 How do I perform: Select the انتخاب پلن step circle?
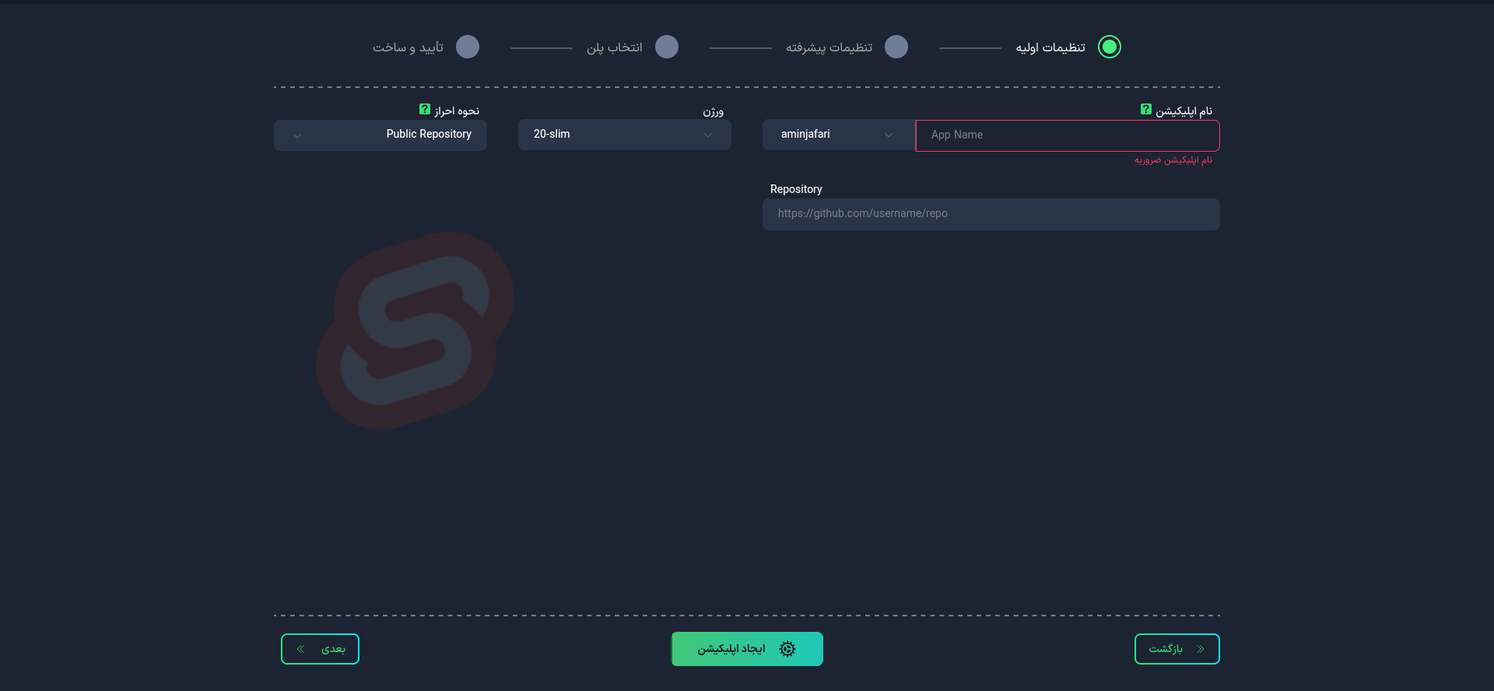pyautogui.click(x=667, y=47)
